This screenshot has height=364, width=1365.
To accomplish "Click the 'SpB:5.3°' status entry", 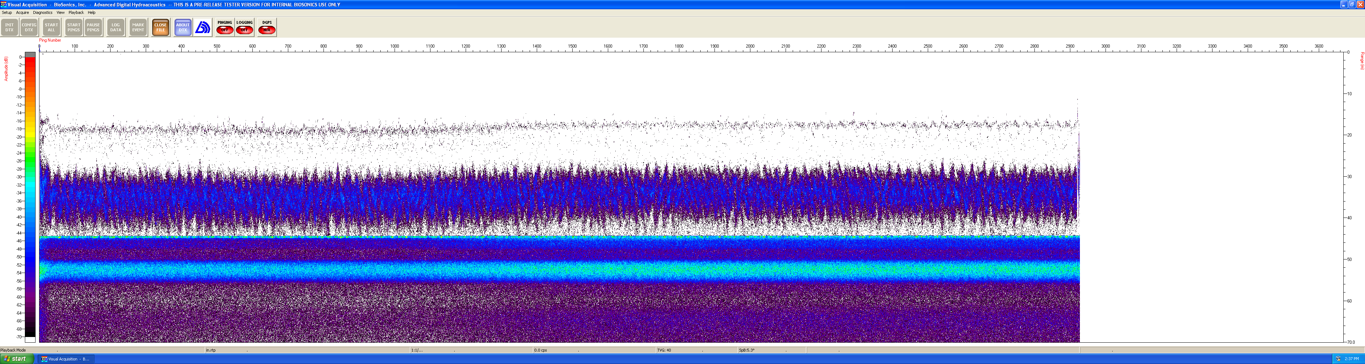I will [746, 350].
